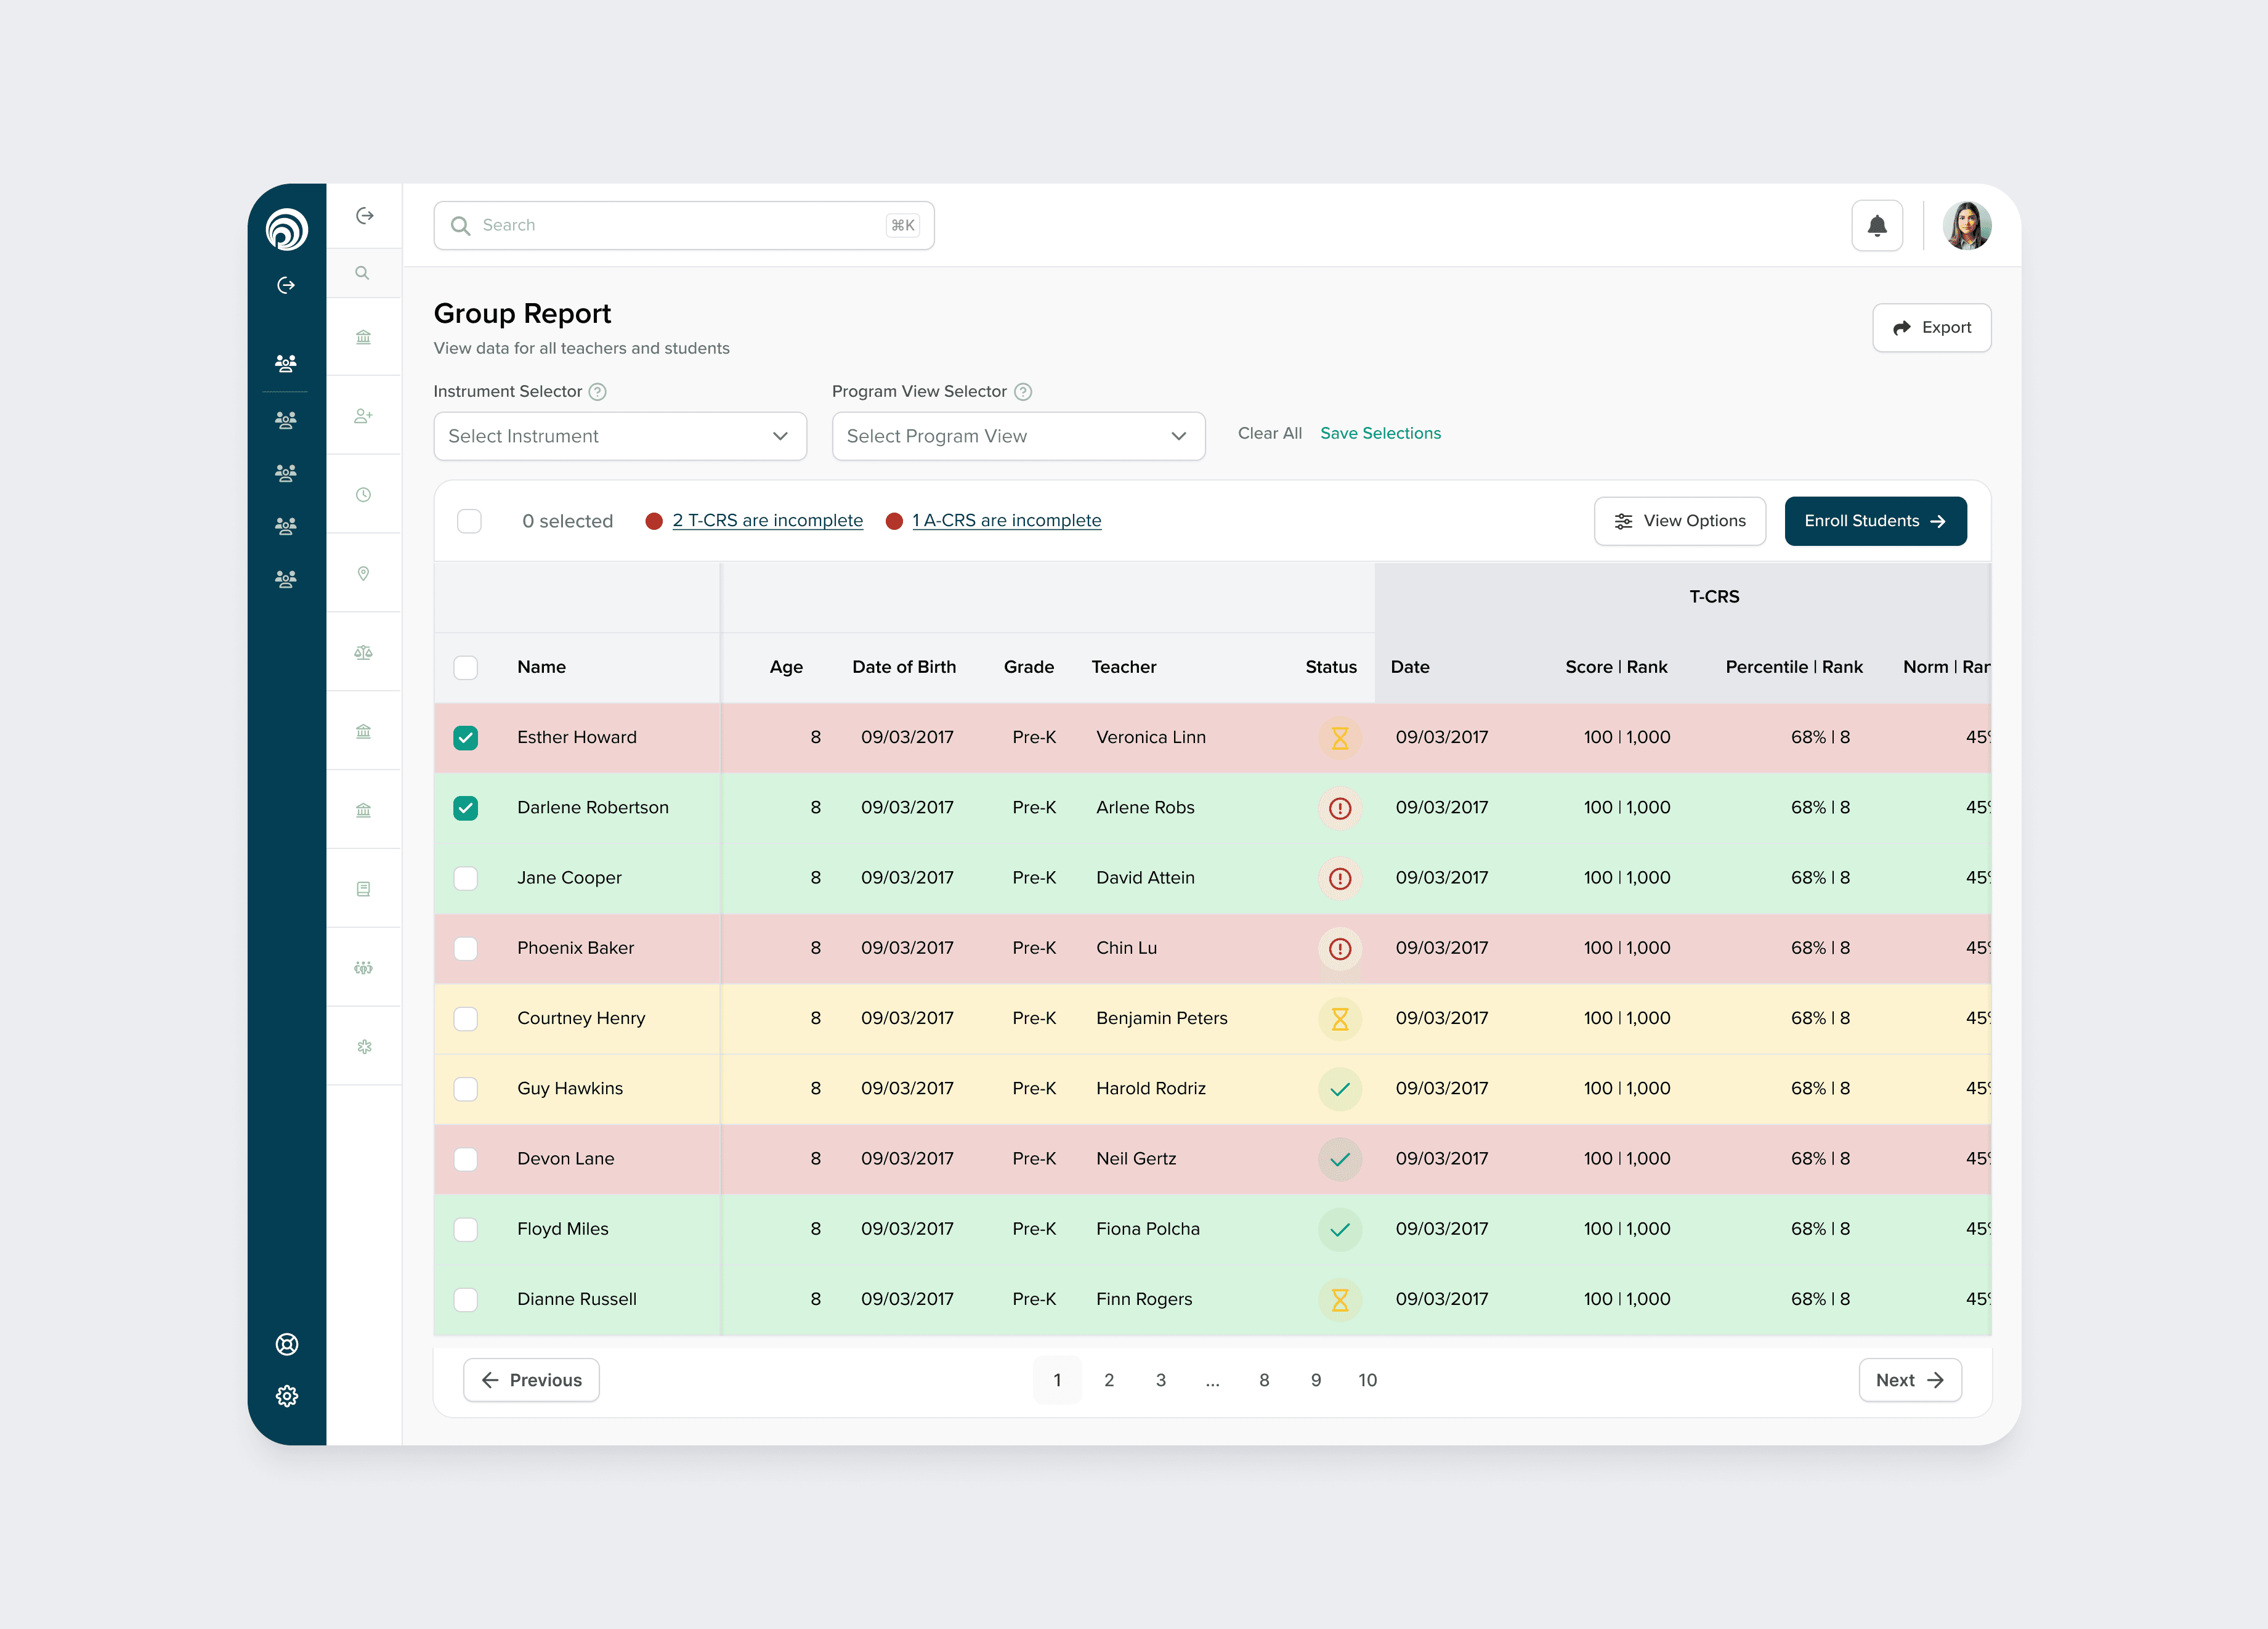Click the notification bell icon
2268x1629 pixels.
1876,225
